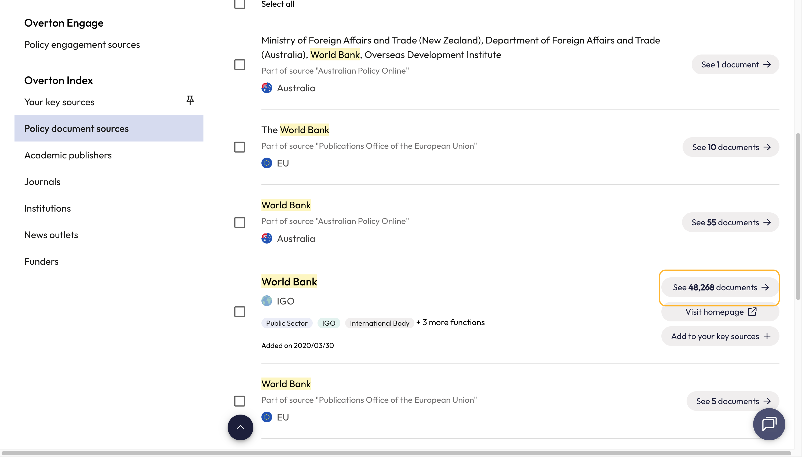802x457 pixels.
Task: Go to News outlets
Action: coord(51,235)
